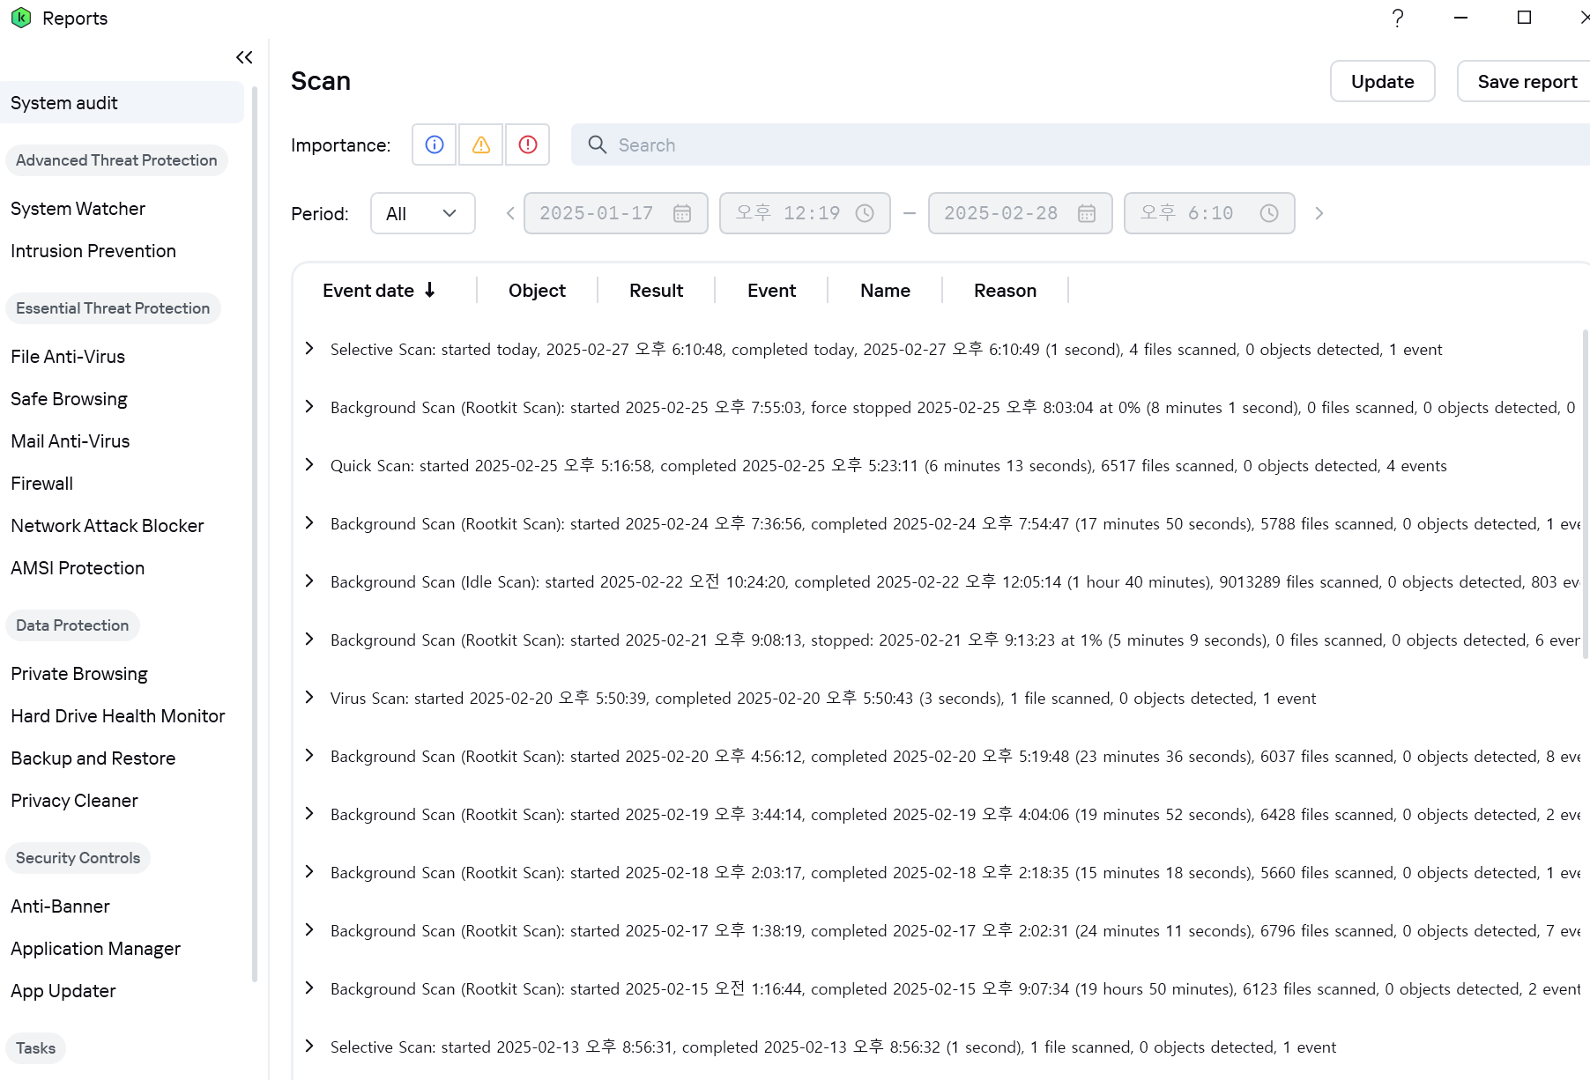The width and height of the screenshot is (1590, 1080).
Task: Open Backup and Restore report
Action: [93, 758]
